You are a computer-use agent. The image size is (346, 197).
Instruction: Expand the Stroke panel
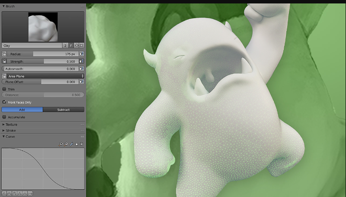click(x=3, y=130)
